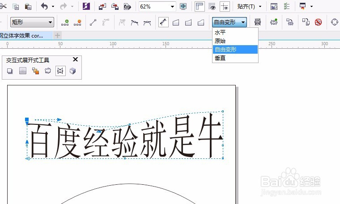Toggle unconstrained envelope mode
This screenshot has width=340, height=204.
(163, 22)
